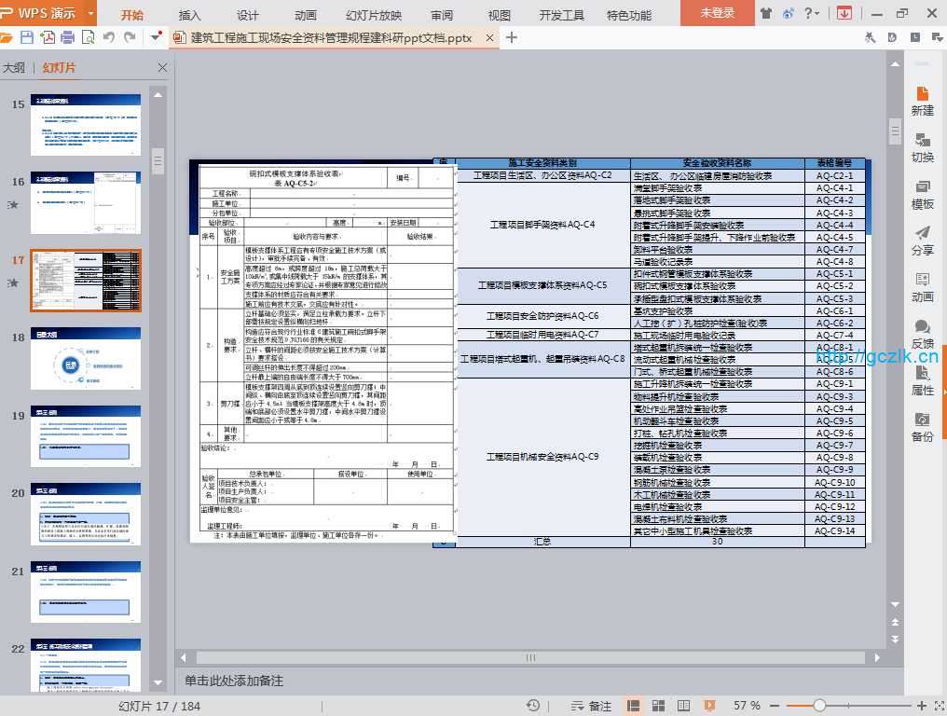Image resolution: width=947 pixels, height=716 pixels.
Task: Click the 分享 (Share) sidebar icon
Action: coord(922,241)
